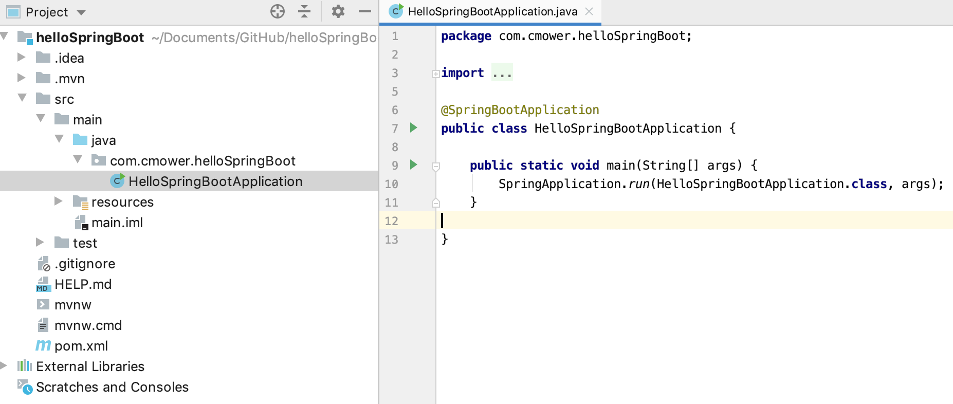Screen dimensions: 953x404
Task: Collapse the com.cmower.helloSpringBoot package
Action: [x=78, y=159]
